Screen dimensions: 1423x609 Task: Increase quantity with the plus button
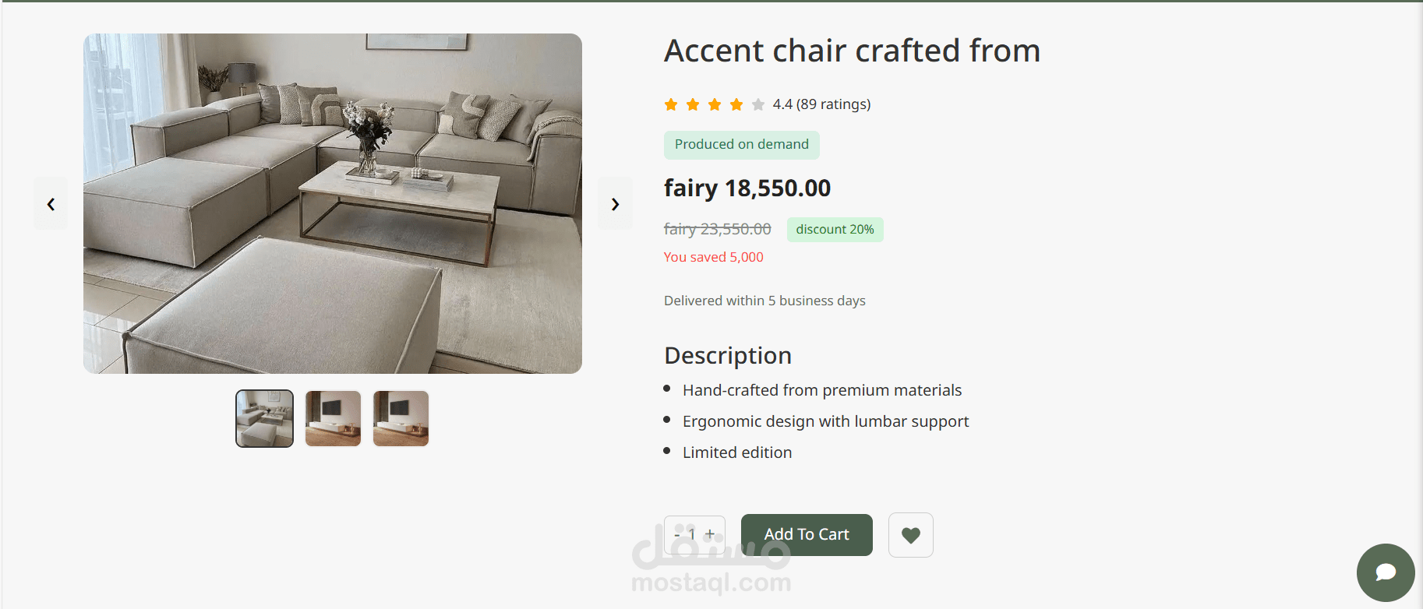click(710, 534)
